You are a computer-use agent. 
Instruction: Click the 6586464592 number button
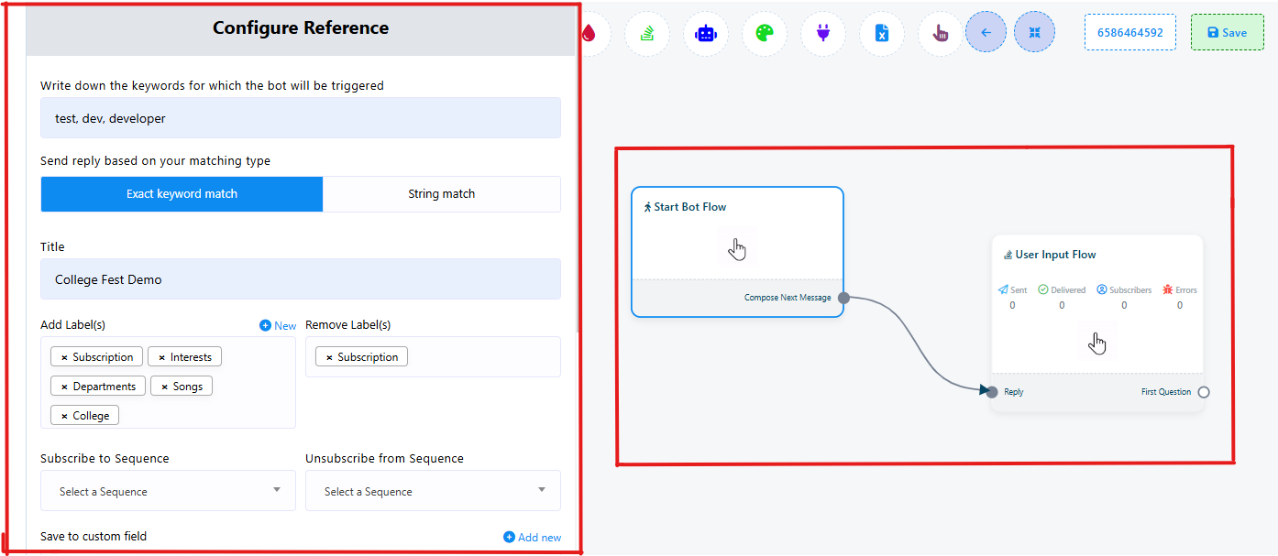tap(1129, 33)
